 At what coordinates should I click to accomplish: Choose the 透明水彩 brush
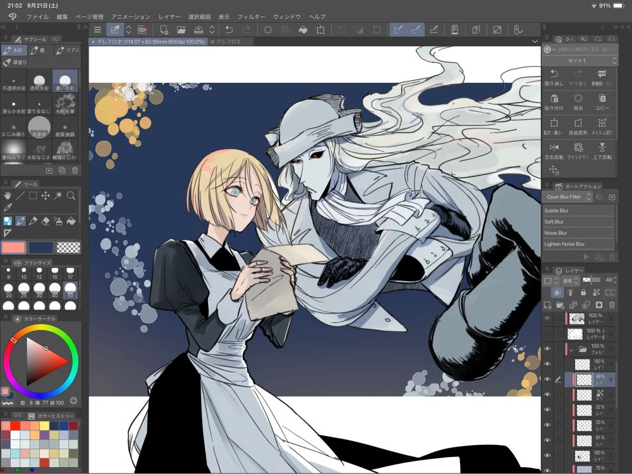[x=39, y=81]
